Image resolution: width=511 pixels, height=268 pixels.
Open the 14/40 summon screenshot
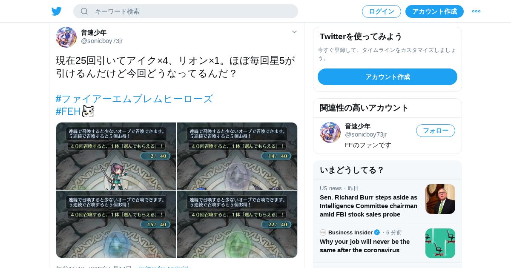237,156
